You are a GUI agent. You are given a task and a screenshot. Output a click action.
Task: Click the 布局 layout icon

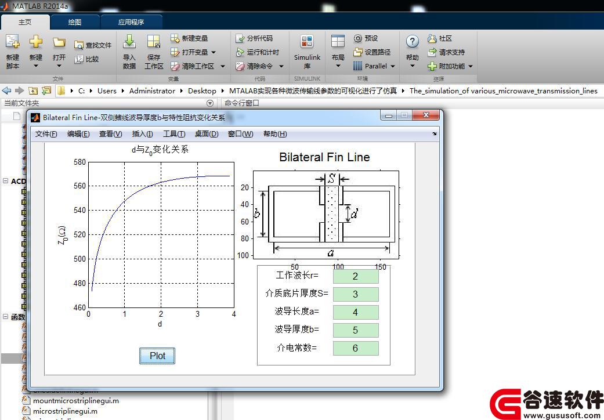coord(338,41)
